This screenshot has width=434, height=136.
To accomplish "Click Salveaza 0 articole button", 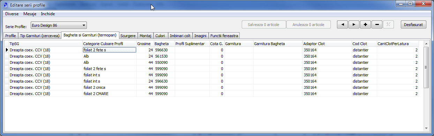I will [264, 25].
